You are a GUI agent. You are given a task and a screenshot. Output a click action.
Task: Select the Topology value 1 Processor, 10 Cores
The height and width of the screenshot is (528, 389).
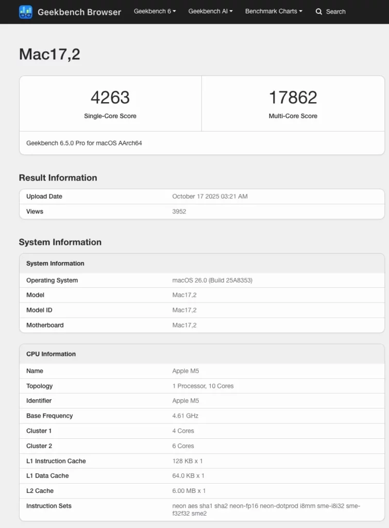203,386
